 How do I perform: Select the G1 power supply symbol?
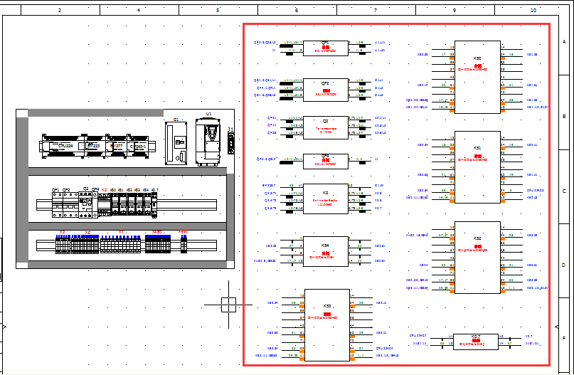[176, 143]
